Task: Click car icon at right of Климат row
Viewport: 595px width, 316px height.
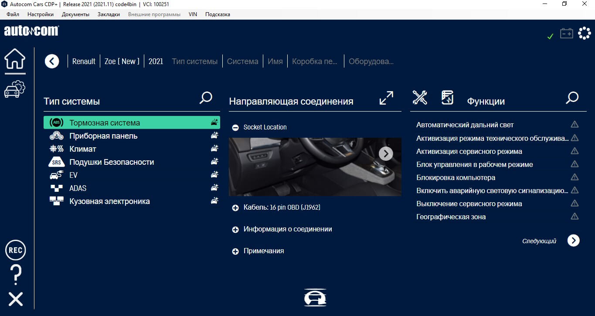Action: (x=214, y=149)
